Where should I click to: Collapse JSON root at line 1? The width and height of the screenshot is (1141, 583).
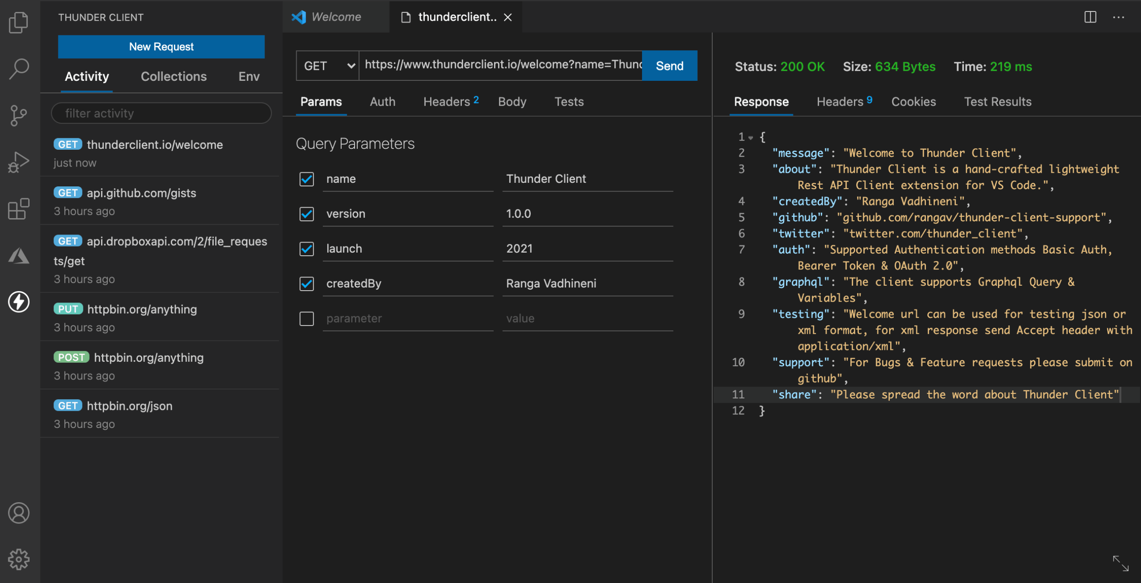click(751, 137)
